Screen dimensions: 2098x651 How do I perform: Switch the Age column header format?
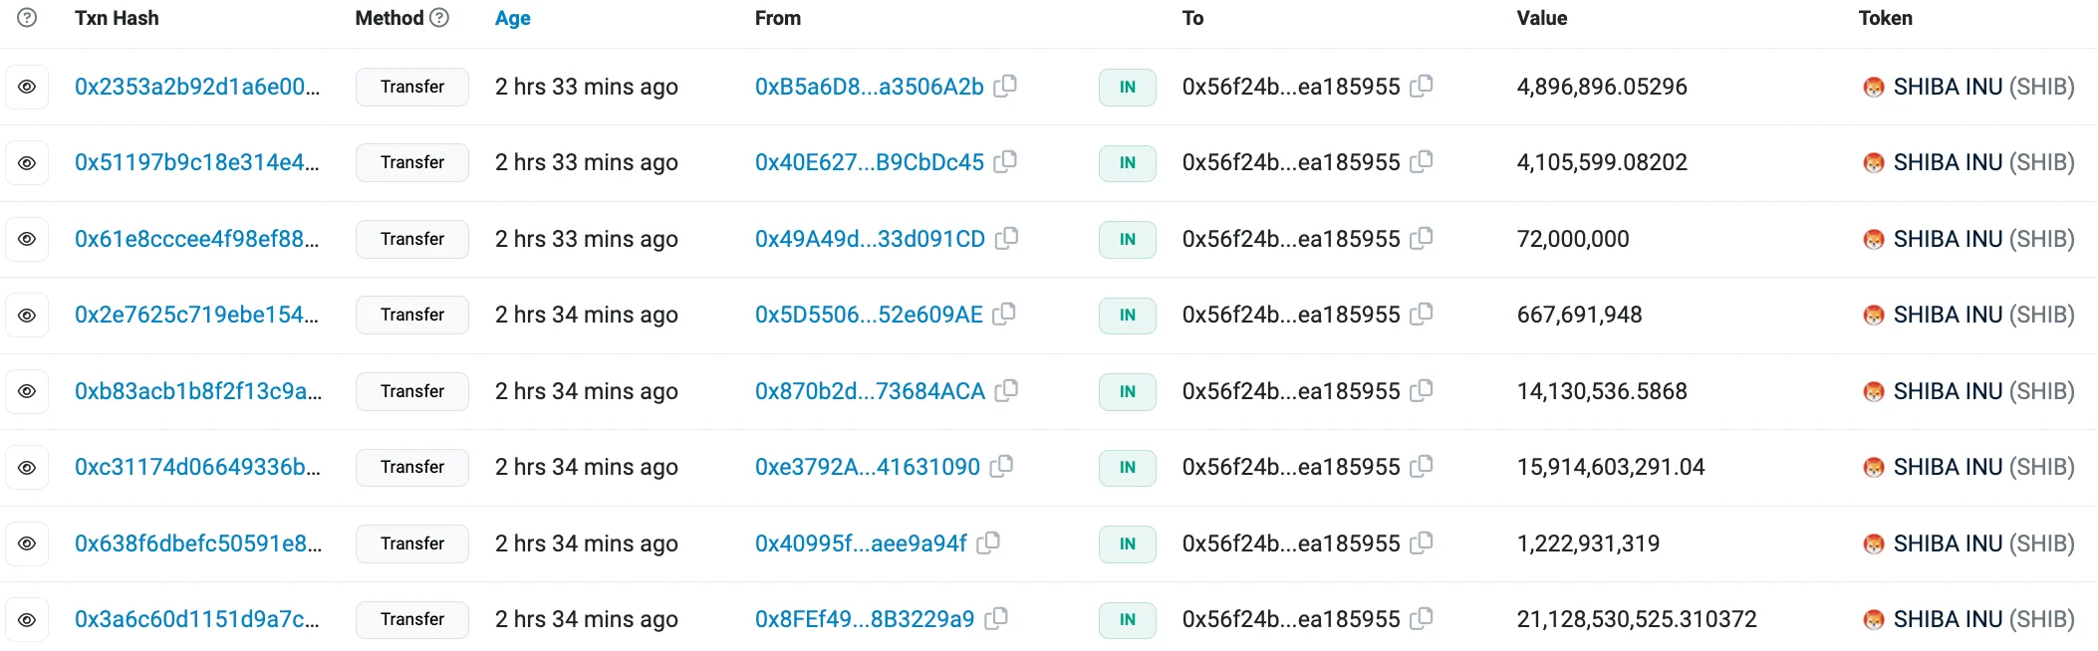(x=512, y=18)
